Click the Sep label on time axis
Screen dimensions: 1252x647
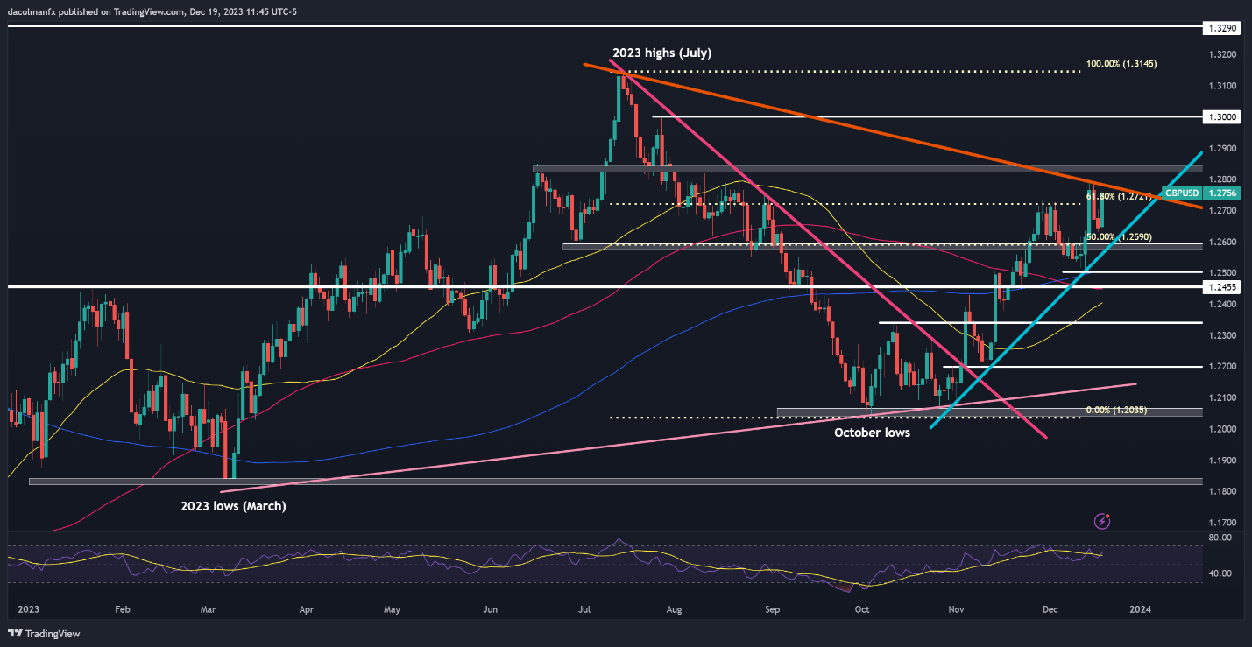772,608
